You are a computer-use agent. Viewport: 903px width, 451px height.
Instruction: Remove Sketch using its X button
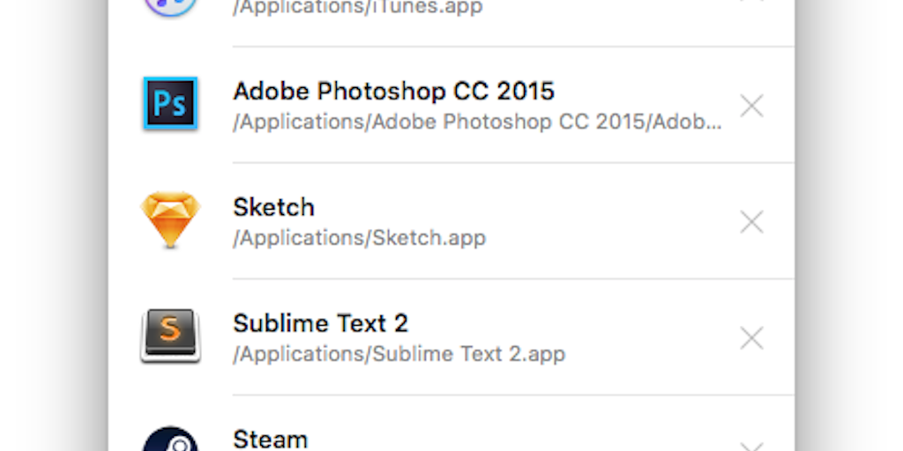[x=751, y=222]
